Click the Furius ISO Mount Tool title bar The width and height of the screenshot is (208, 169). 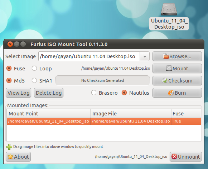point(104,44)
